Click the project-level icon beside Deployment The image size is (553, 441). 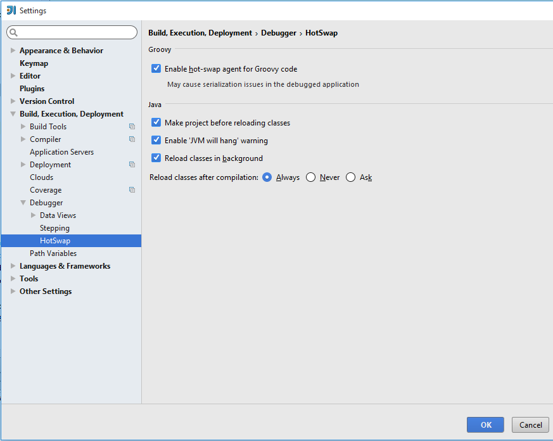pos(132,165)
